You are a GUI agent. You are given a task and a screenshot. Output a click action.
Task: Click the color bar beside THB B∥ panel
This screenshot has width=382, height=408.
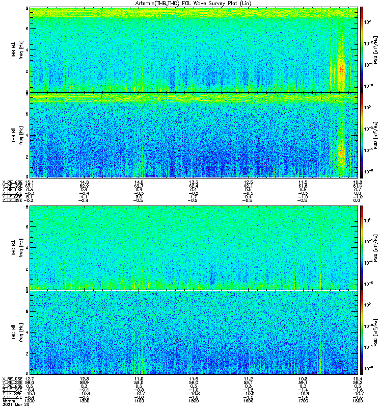coord(362,135)
